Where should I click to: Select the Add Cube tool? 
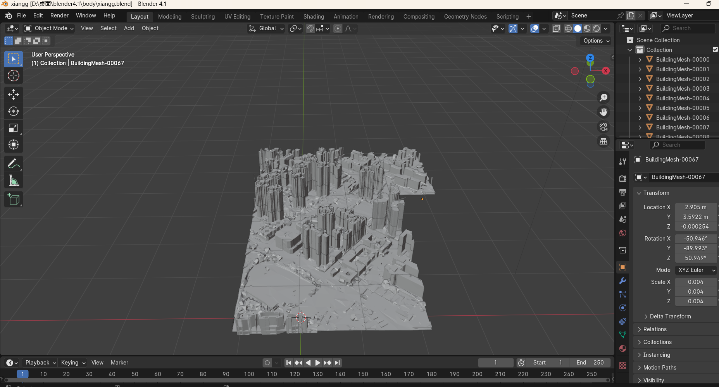click(x=14, y=200)
